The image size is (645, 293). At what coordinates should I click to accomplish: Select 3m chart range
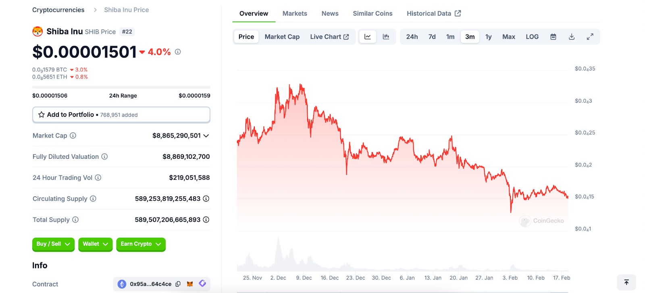470,37
